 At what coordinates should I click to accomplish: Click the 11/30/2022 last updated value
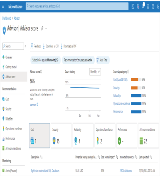[x=147, y=171]
